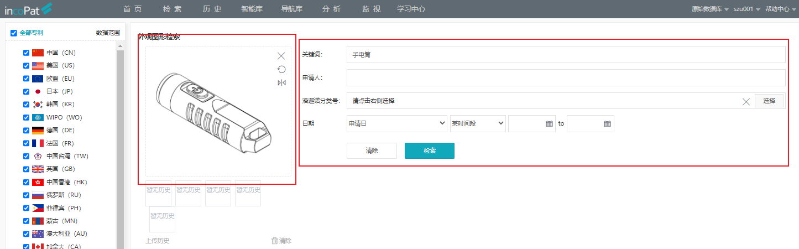Click the WIPO emblem icon
799x249 pixels.
click(38, 117)
